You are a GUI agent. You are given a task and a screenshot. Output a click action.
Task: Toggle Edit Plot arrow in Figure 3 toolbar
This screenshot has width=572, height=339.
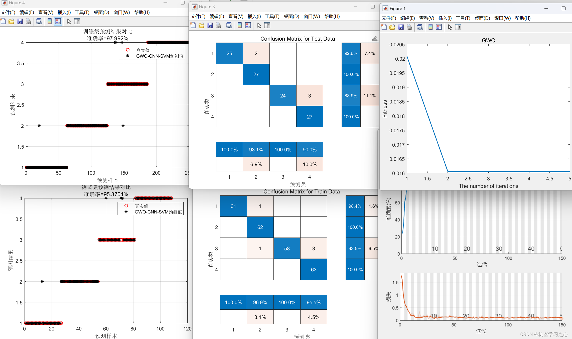pyautogui.click(x=259, y=26)
